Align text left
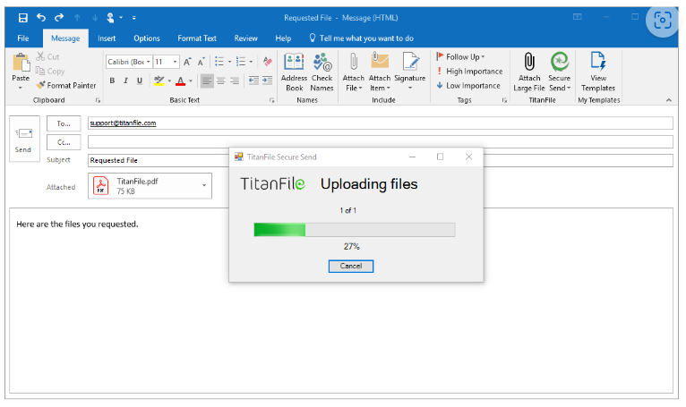Viewport: 686px width, 407px height. click(207, 81)
